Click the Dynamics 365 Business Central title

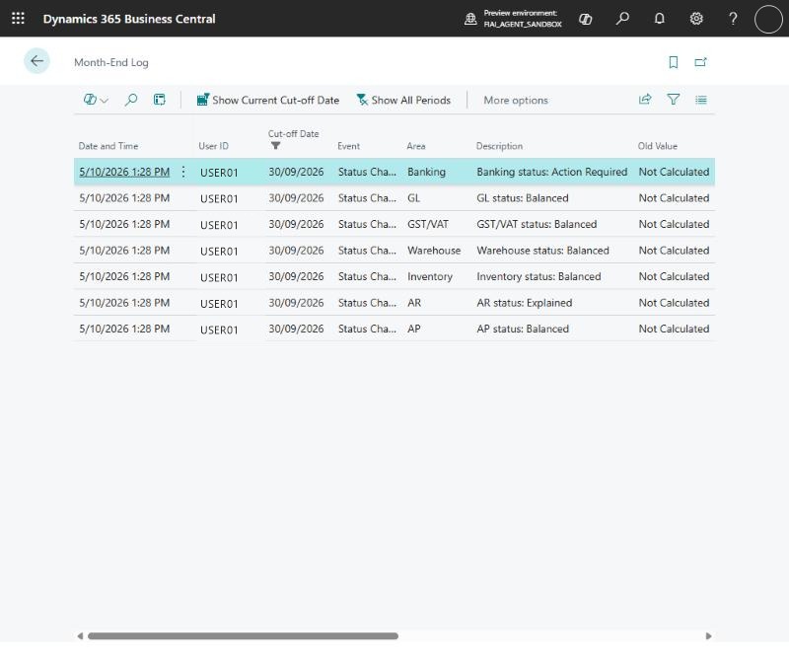pyautogui.click(x=129, y=19)
